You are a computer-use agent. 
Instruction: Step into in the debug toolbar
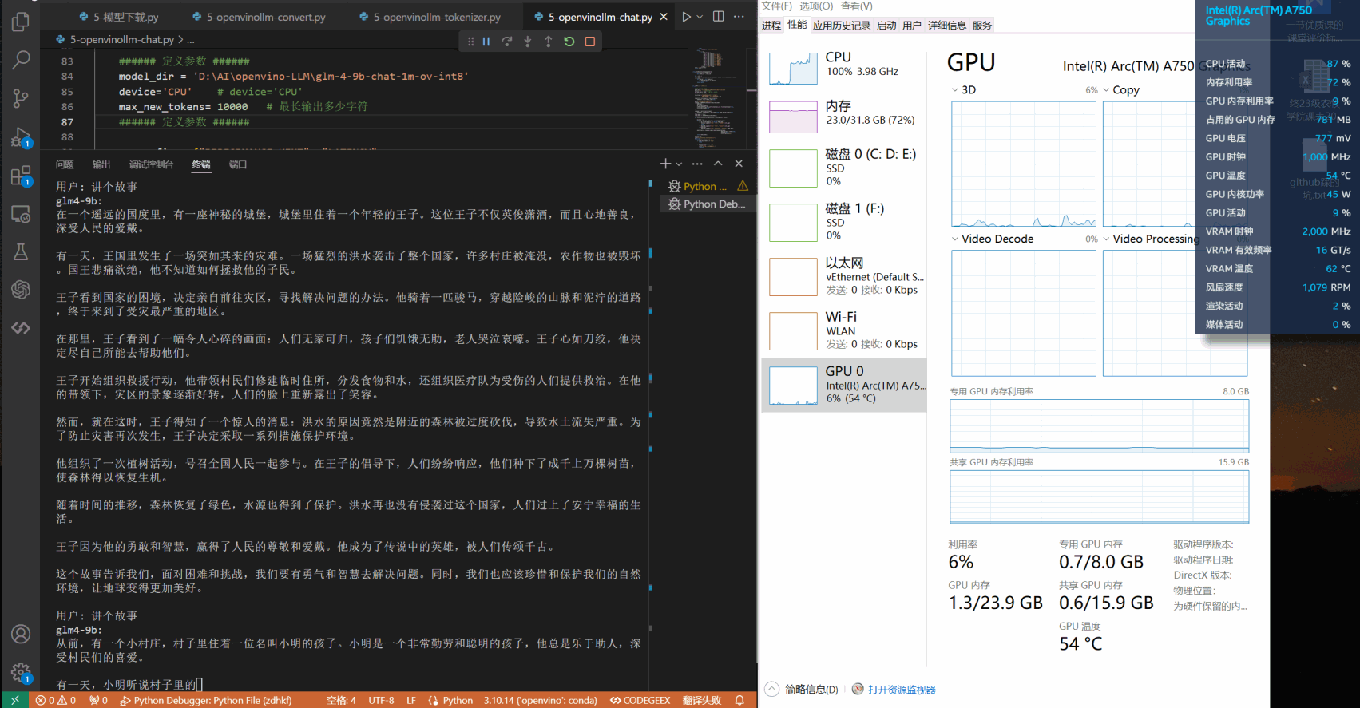coord(528,42)
